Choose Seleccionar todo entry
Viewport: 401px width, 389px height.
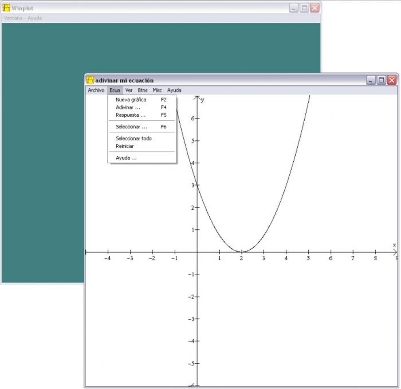pyautogui.click(x=142, y=138)
